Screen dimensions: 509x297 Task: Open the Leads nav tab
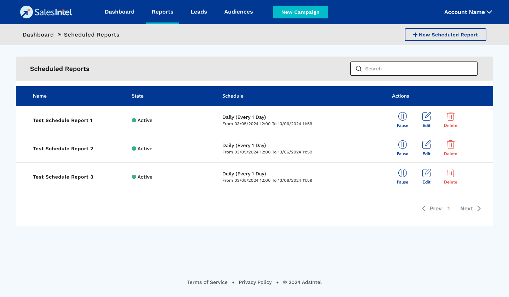click(199, 12)
